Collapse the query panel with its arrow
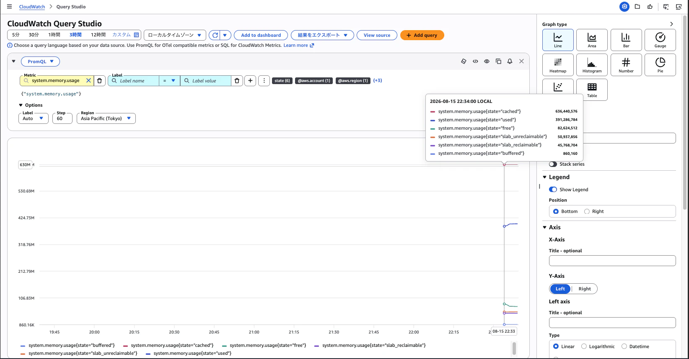 [x=13, y=62]
